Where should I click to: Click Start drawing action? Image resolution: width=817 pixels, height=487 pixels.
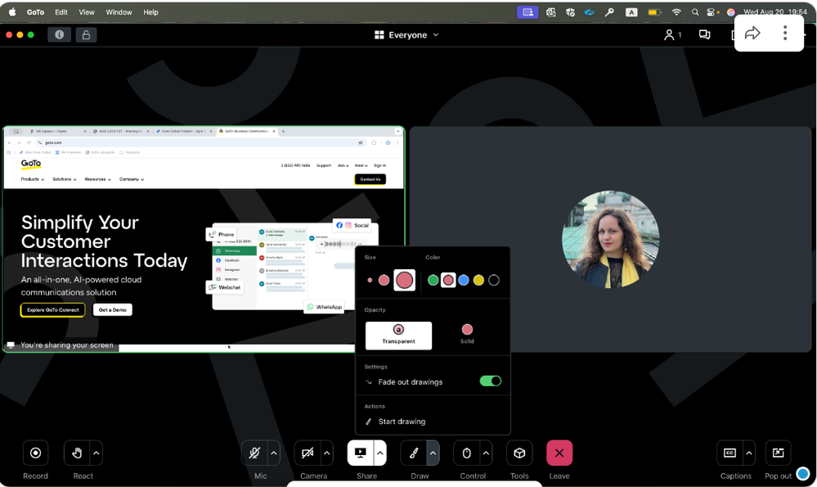[x=402, y=422]
